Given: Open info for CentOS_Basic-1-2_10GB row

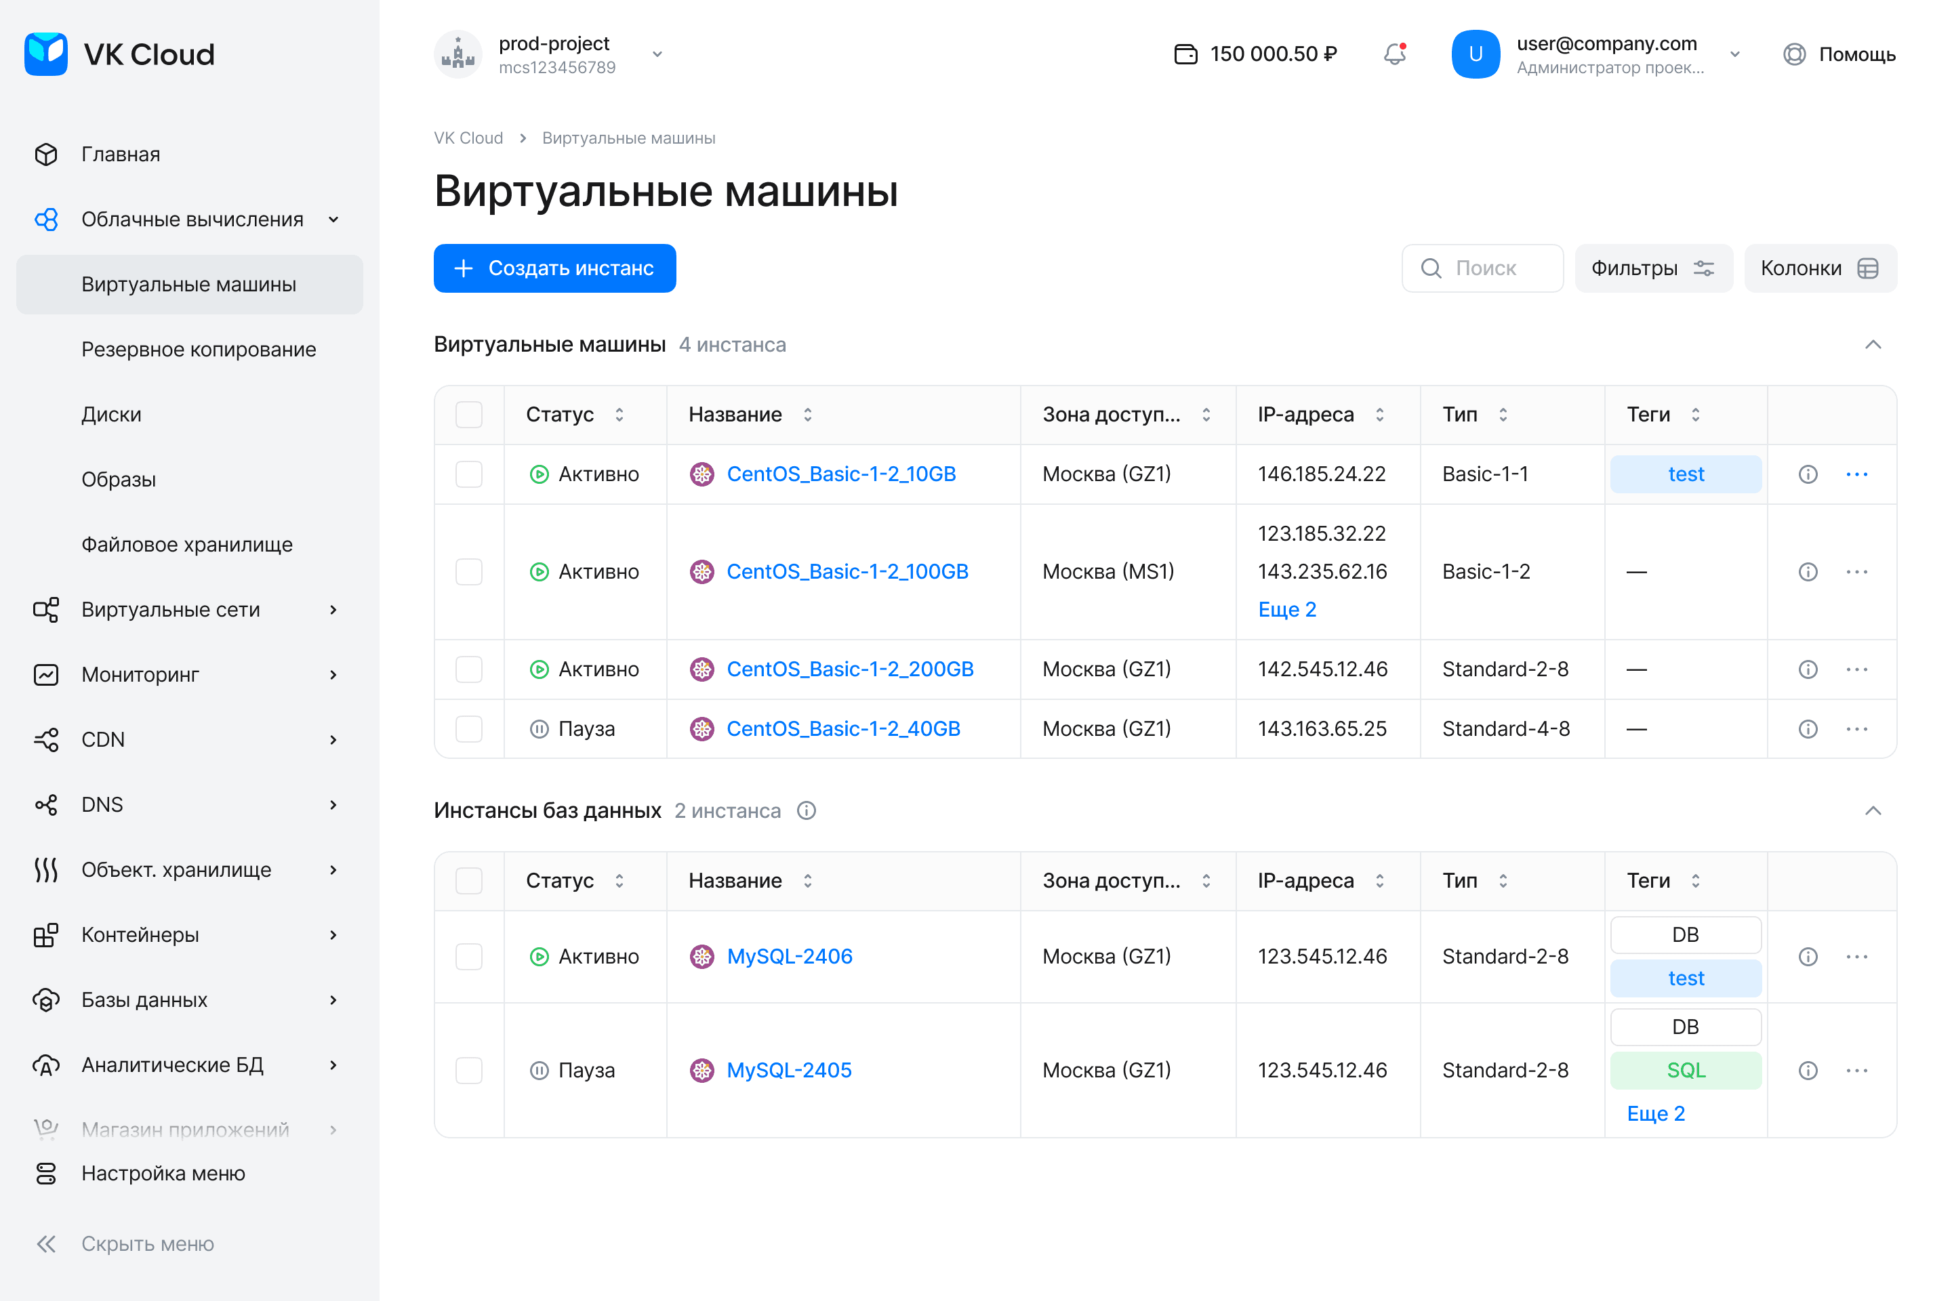Looking at the screenshot, I should [x=1808, y=474].
